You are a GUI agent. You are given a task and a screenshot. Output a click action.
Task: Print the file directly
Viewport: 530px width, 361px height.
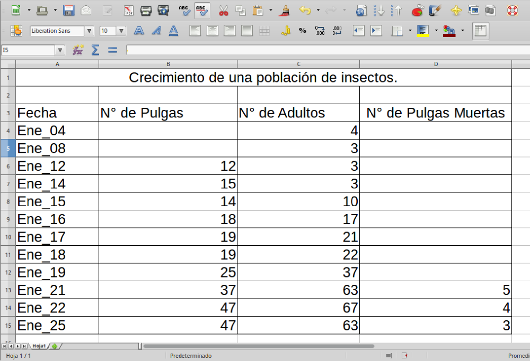click(x=146, y=11)
